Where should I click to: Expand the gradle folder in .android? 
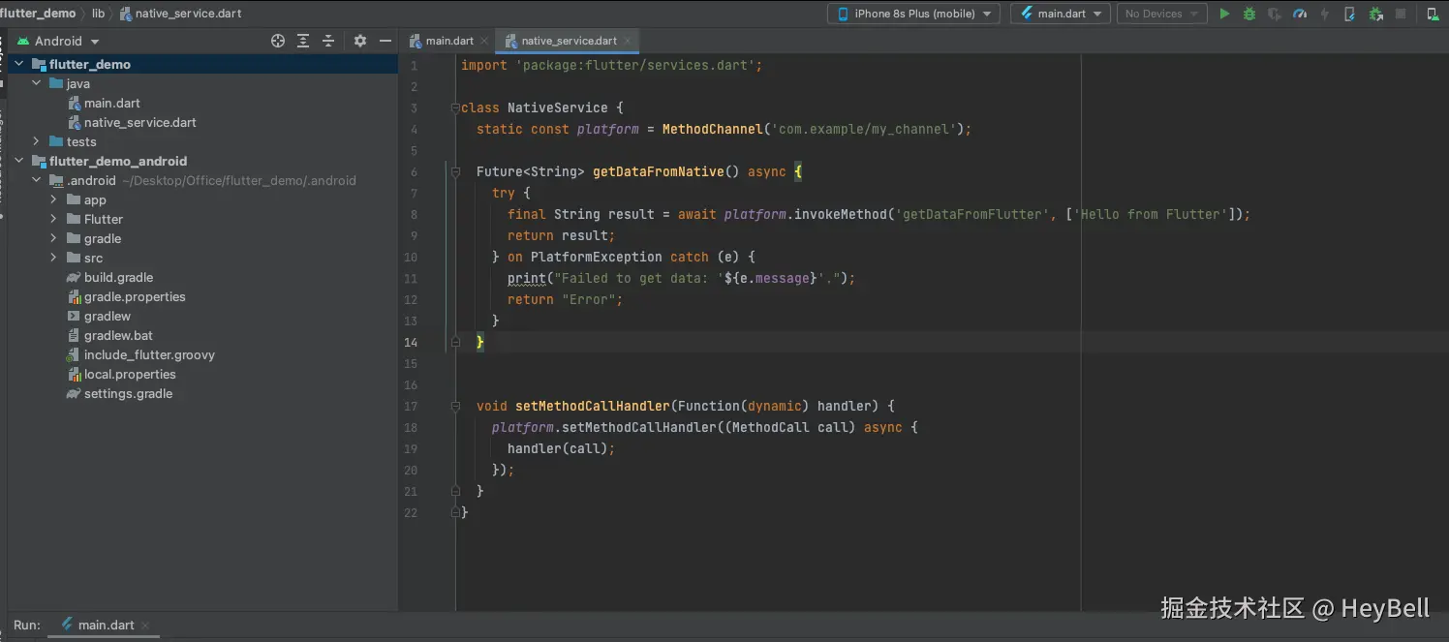click(54, 238)
